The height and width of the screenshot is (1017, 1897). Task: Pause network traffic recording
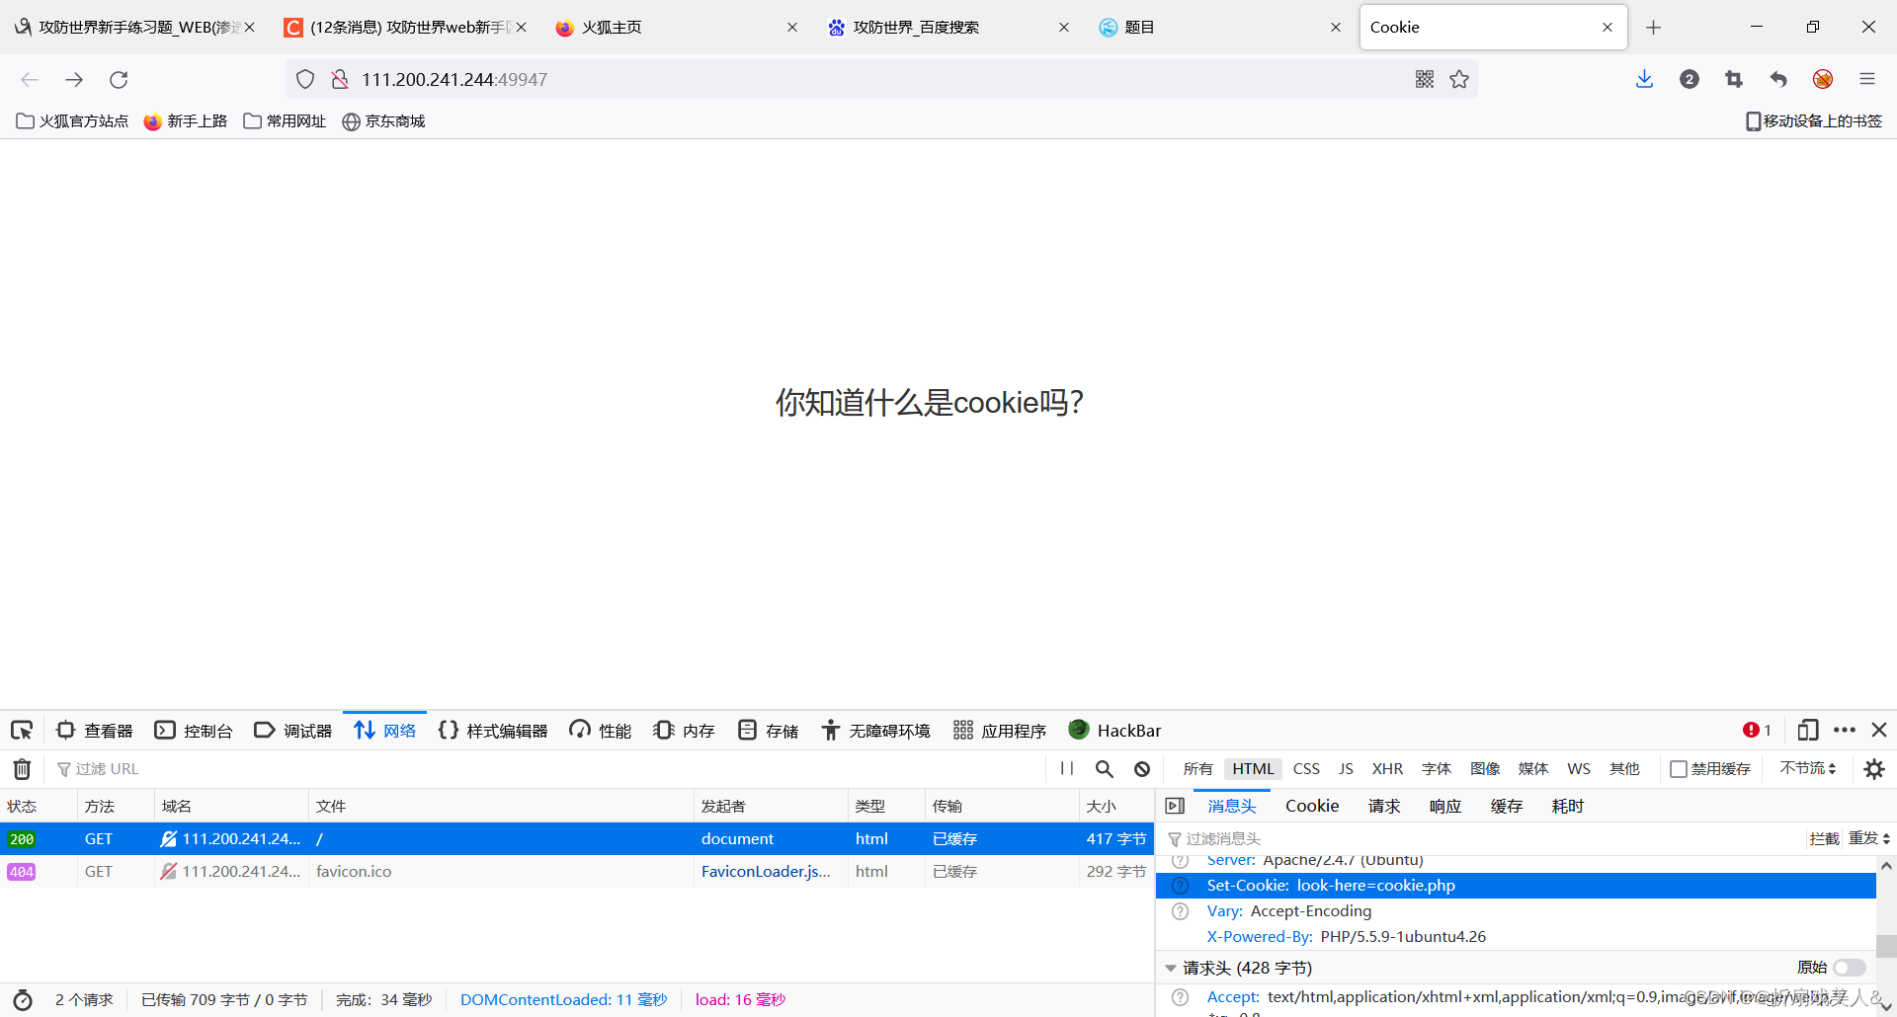click(x=1066, y=768)
